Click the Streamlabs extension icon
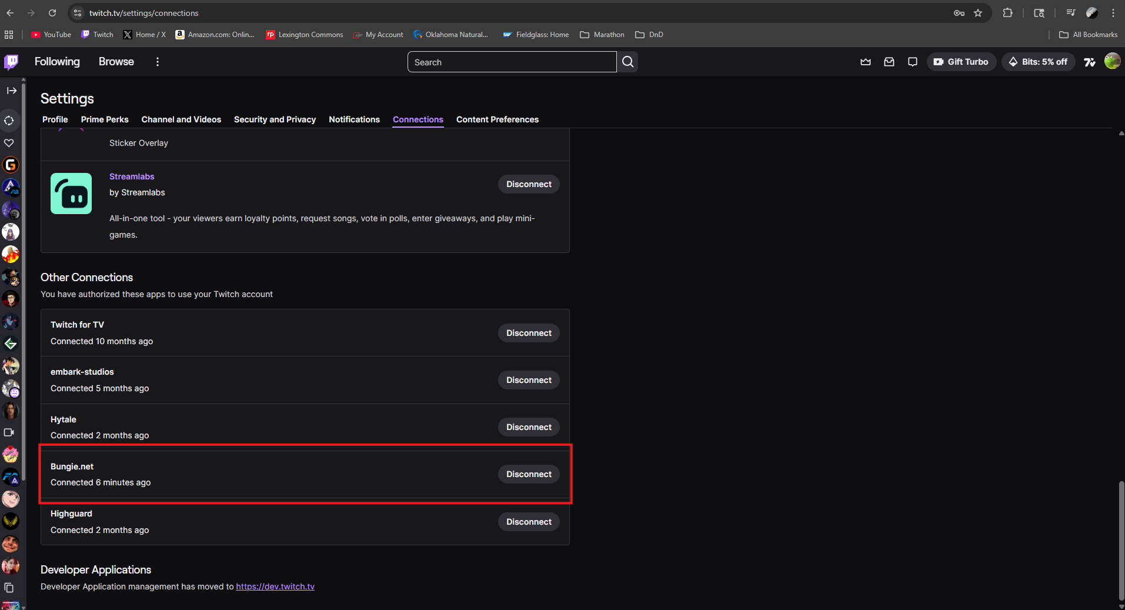 click(71, 194)
